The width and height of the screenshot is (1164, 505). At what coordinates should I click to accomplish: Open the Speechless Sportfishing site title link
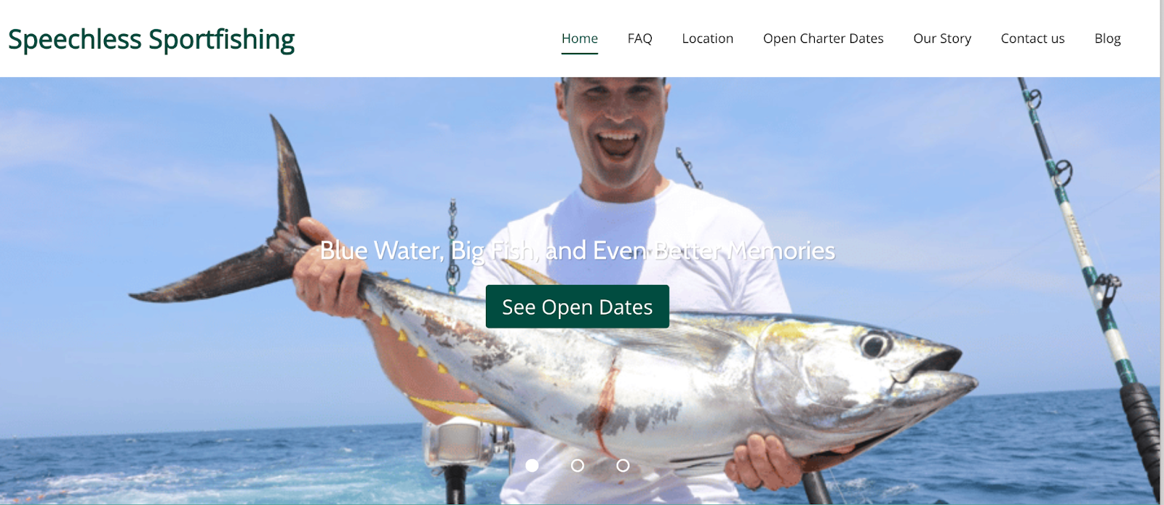pyautogui.click(x=151, y=40)
